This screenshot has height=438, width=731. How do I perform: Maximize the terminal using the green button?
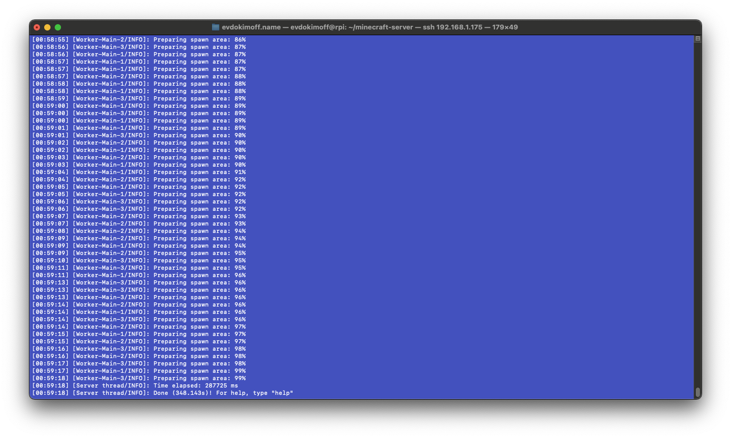pyautogui.click(x=58, y=27)
